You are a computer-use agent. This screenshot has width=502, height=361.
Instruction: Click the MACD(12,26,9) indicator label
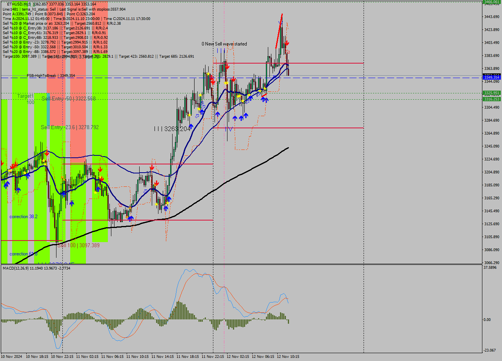(36, 268)
